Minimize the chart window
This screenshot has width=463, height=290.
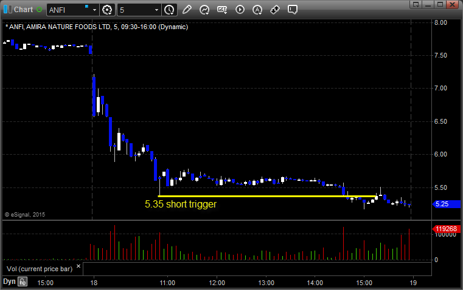428,4
